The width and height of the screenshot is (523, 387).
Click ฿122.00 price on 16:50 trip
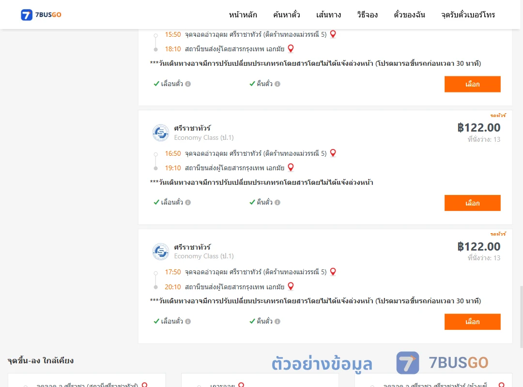(x=478, y=128)
